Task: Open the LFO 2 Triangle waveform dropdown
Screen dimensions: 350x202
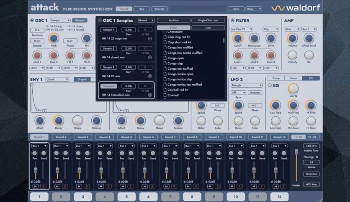Action: [x=247, y=85]
